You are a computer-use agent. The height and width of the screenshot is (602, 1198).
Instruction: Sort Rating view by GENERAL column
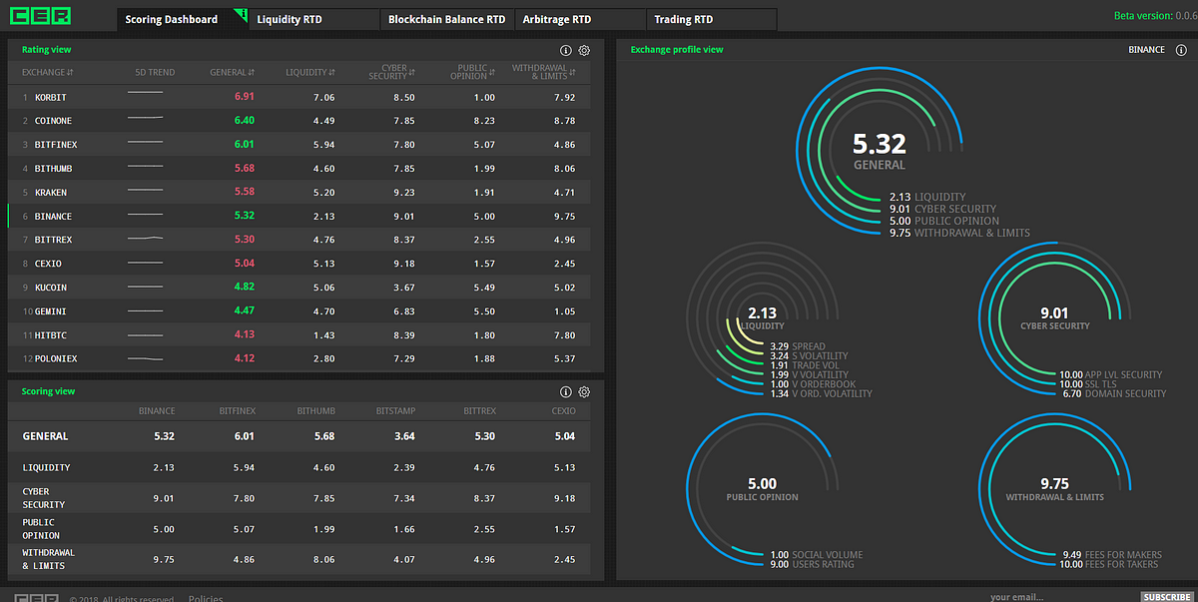(x=232, y=72)
